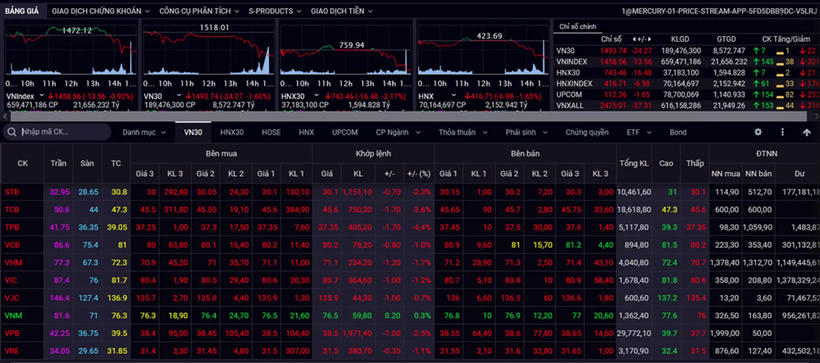Screen dimensions: 820x363
Task: Open the Chứng quyền tab
Action: (587, 133)
